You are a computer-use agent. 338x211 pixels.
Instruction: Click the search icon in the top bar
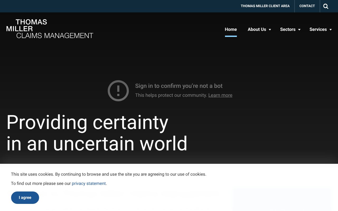326,6
